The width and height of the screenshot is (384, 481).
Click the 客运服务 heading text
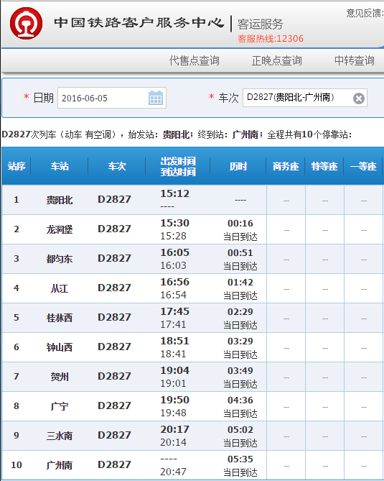pos(260,24)
